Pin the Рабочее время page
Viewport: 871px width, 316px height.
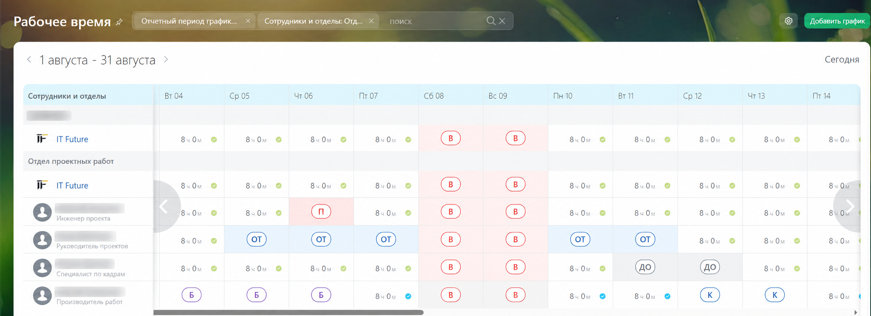[x=119, y=22]
